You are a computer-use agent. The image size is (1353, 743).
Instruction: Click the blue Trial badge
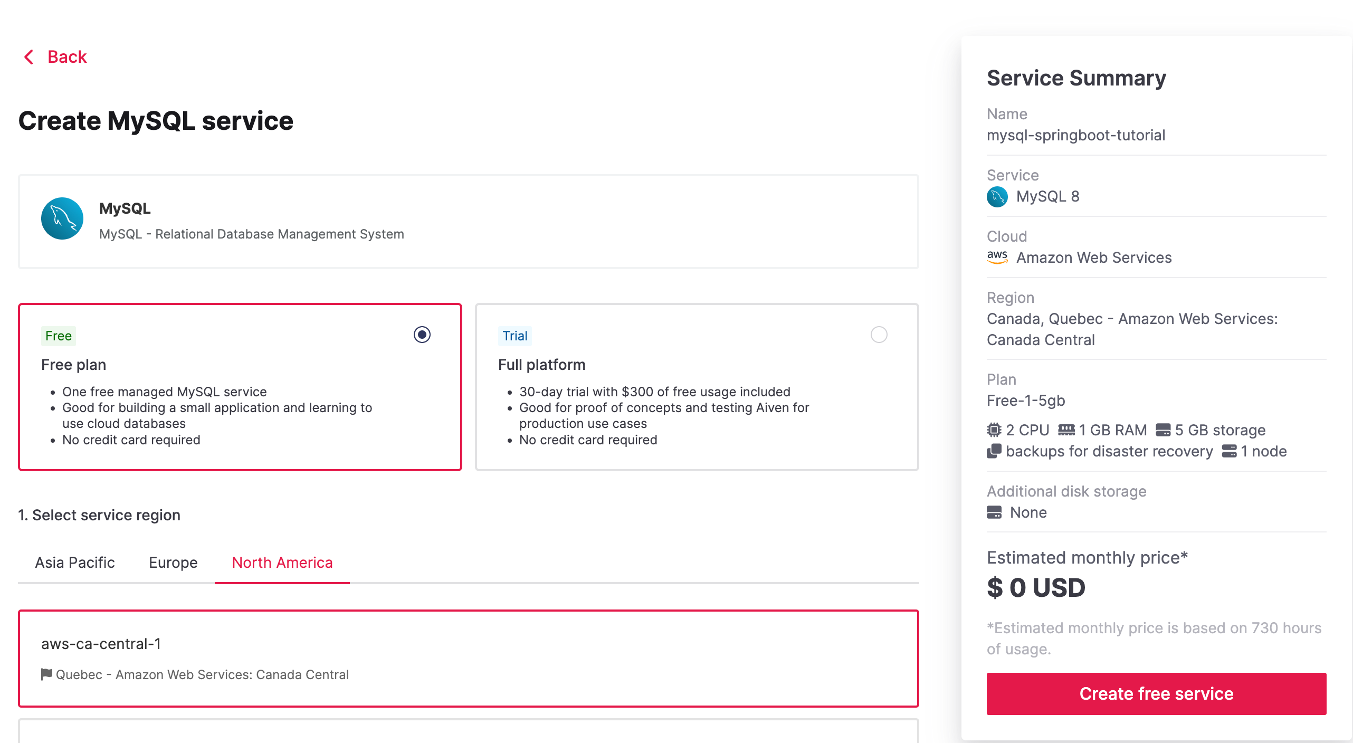[x=515, y=336]
